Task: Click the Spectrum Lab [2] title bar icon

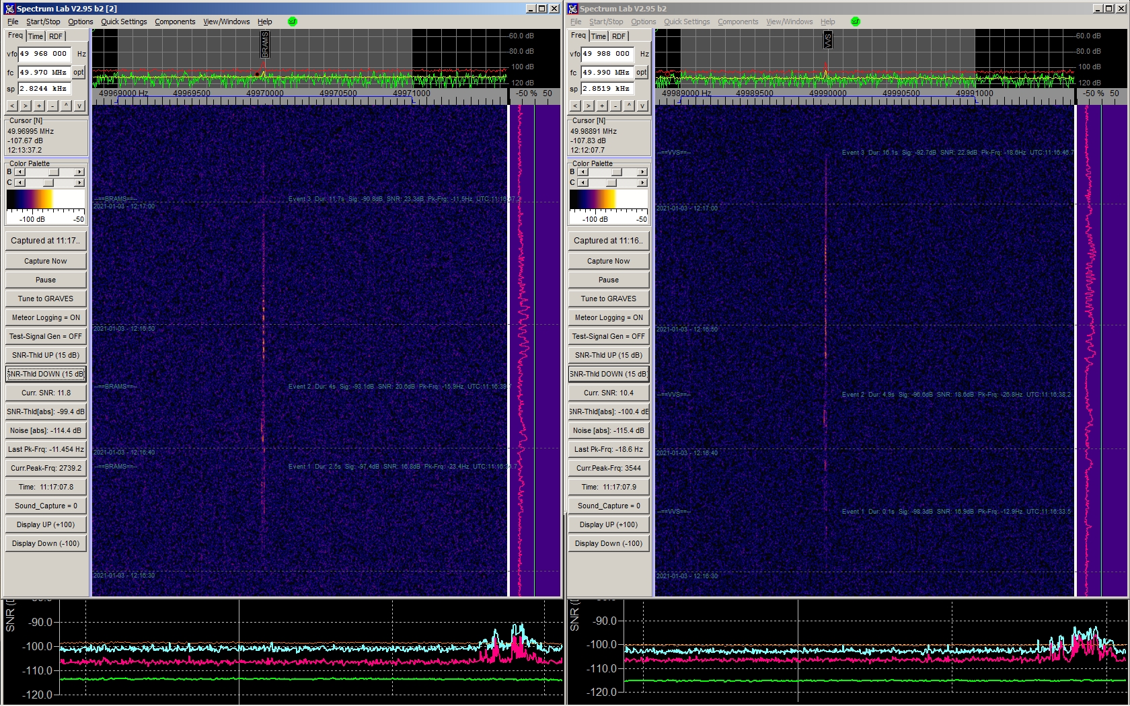Action: coord(9,8)
